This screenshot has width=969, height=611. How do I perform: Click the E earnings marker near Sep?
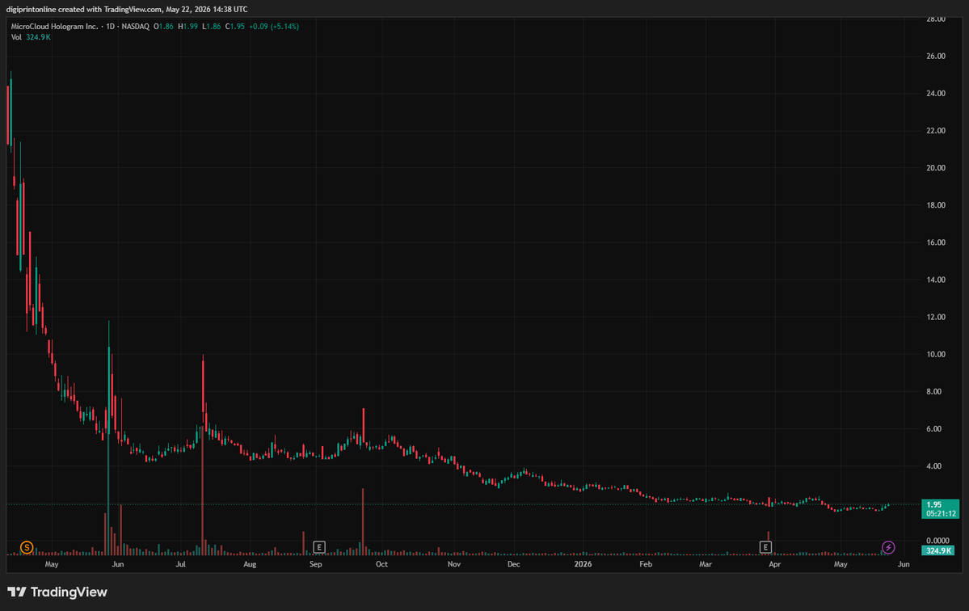319,547
